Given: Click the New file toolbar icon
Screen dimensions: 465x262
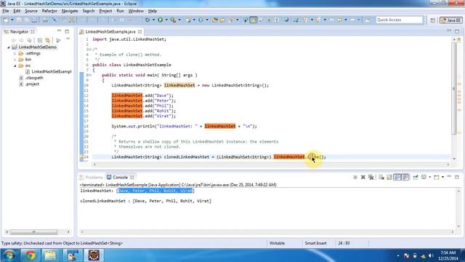Looking at the screenshot, I should coord(6,20).
